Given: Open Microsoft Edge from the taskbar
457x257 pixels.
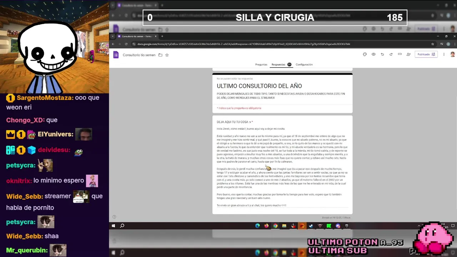Looking at the screenshot, I should click(x=257, y=226).
